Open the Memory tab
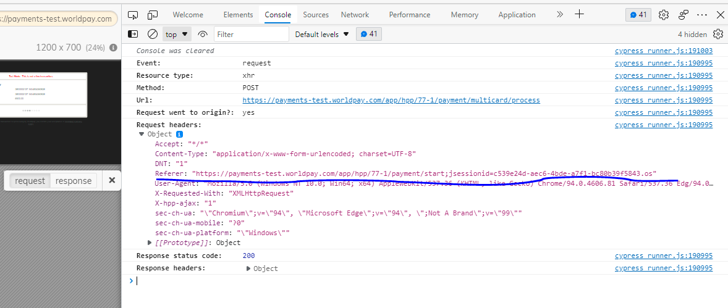The height and width of the screenshot is (308, 728). coord(464,15)
